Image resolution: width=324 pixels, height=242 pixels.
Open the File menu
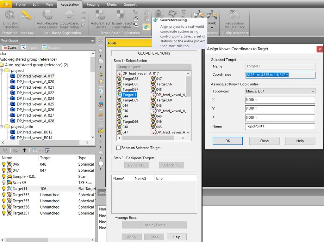tap(6, 4)
